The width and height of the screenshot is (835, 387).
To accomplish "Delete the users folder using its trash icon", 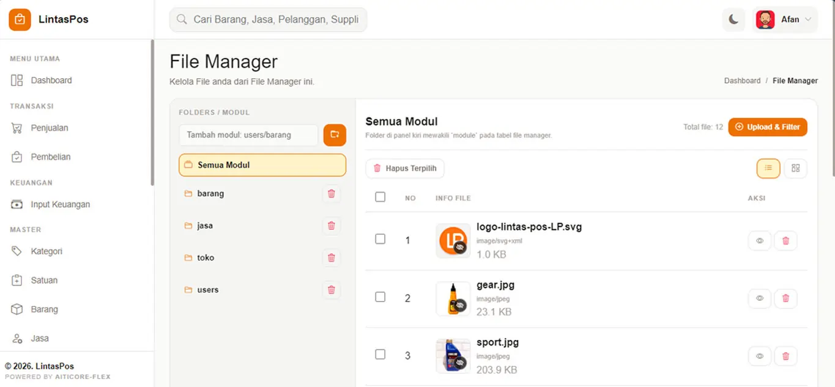I will coord(331,290).
